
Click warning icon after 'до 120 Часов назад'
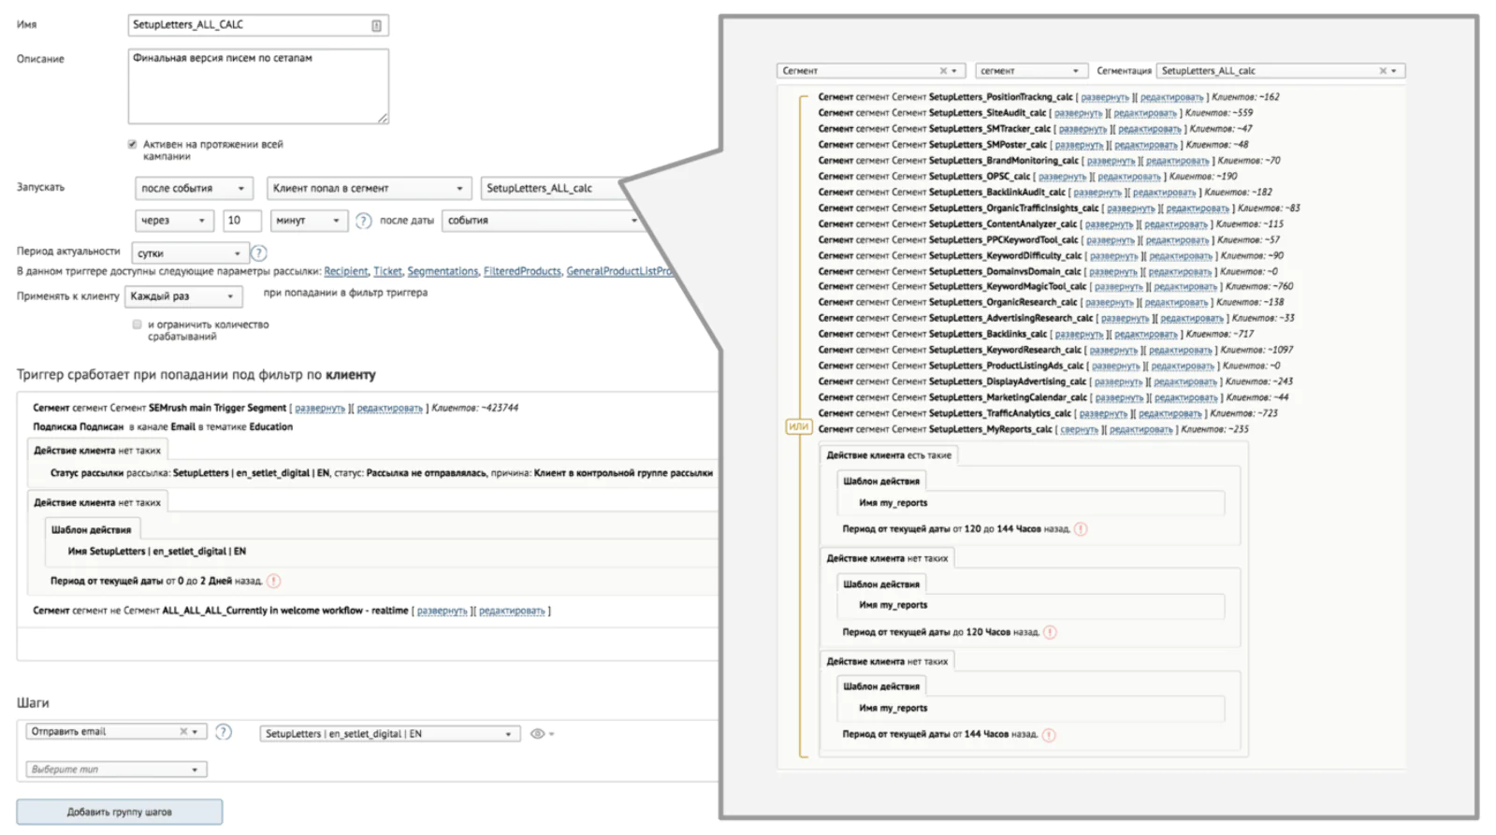pos(1050,632)
